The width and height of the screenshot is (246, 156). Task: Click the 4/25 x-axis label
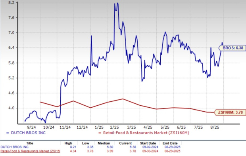[148, 127]
